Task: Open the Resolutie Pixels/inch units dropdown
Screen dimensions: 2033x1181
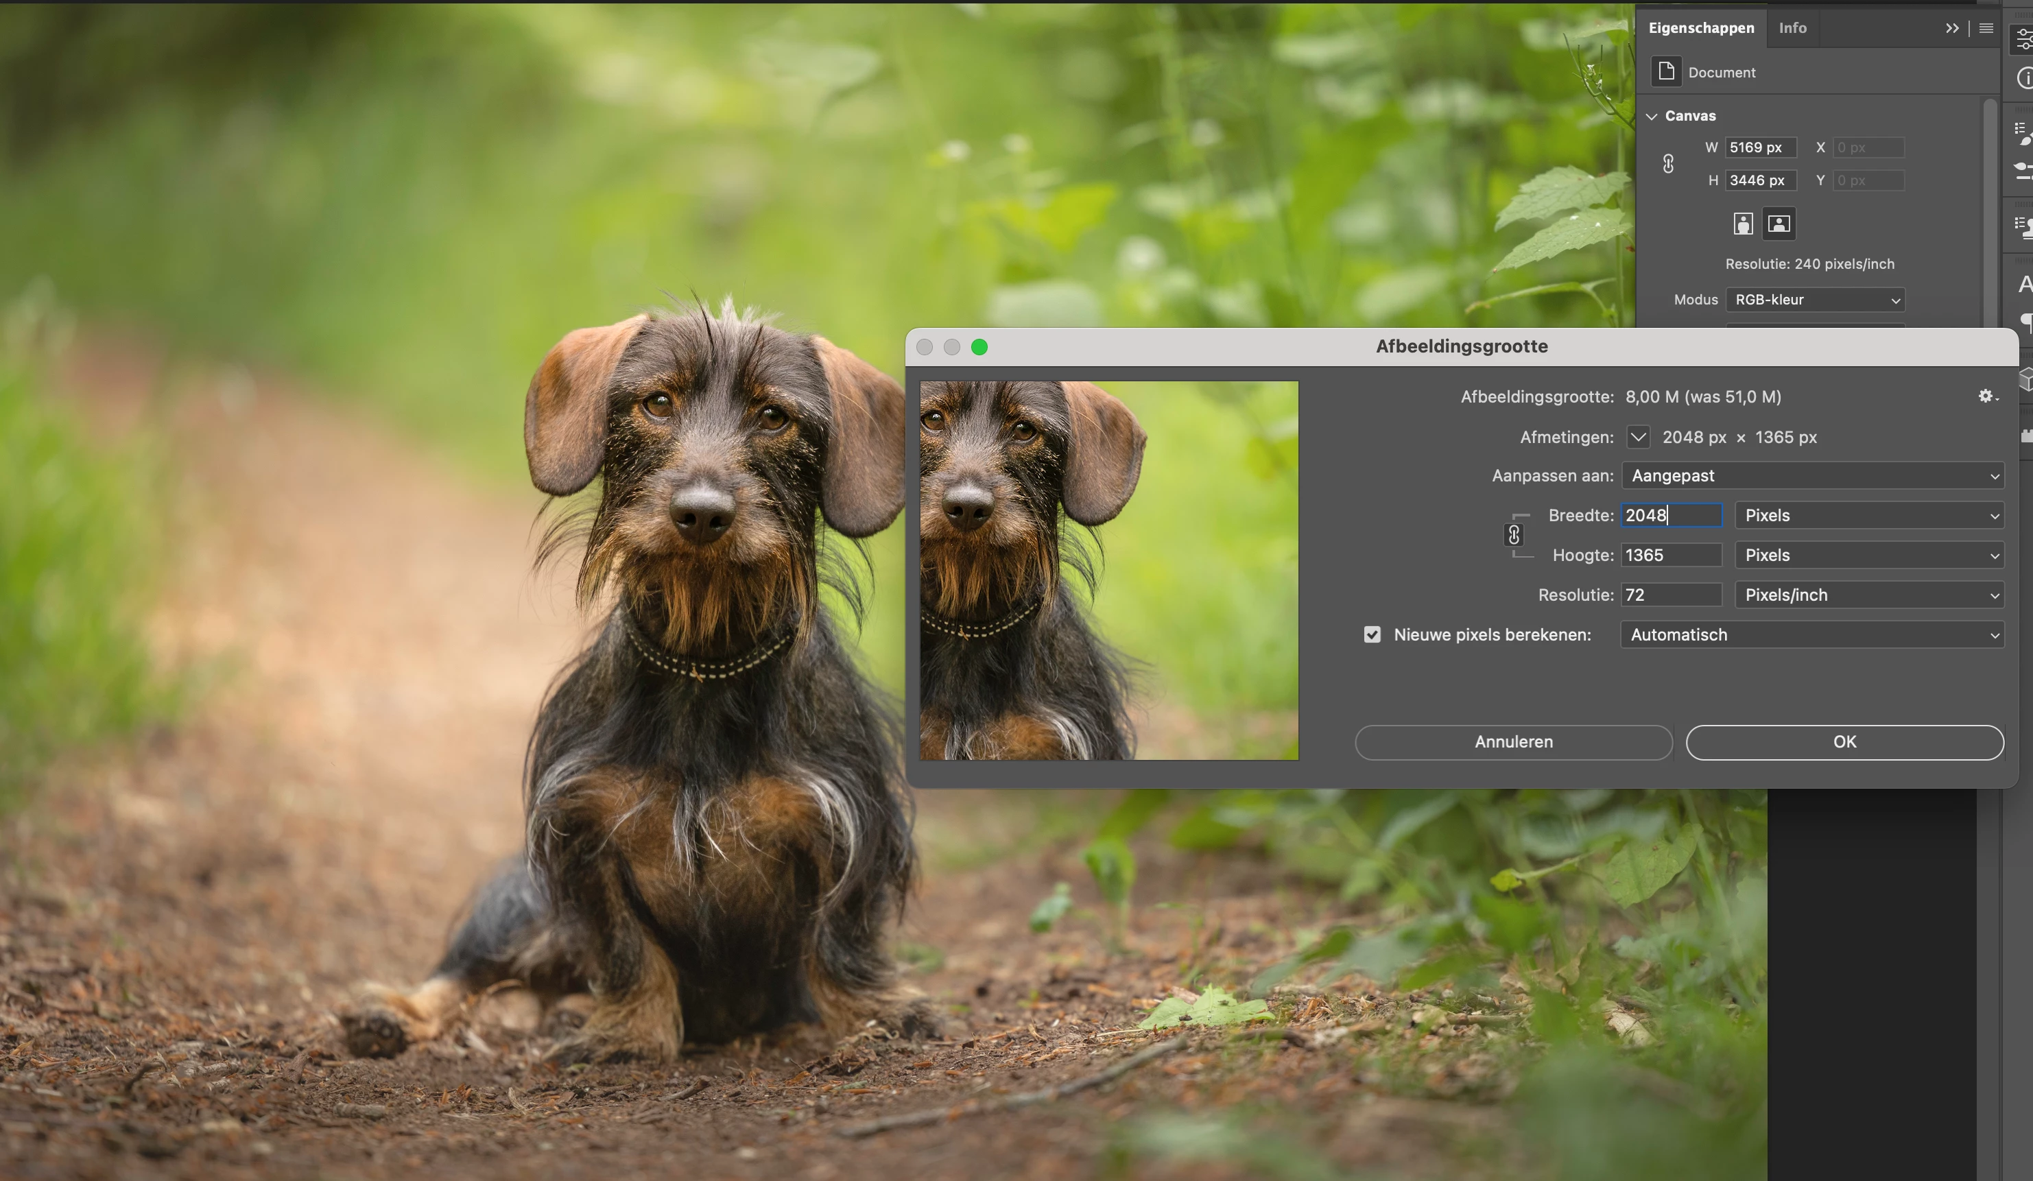Action: click(x=1868, y=595)
